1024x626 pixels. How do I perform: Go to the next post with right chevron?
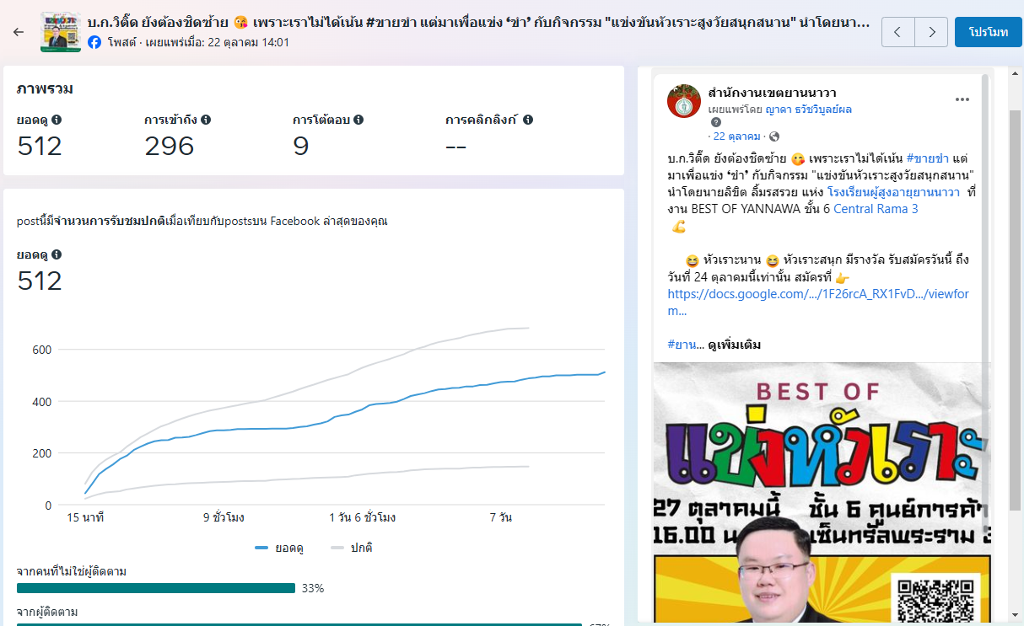point(931,32)
